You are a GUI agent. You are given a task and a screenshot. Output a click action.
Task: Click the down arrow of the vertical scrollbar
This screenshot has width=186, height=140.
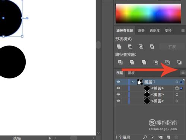click(99, 133)
